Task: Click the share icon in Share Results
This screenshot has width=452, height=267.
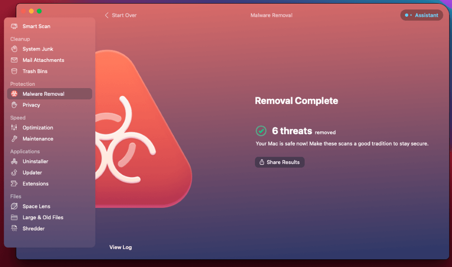Action: point(262,162)
